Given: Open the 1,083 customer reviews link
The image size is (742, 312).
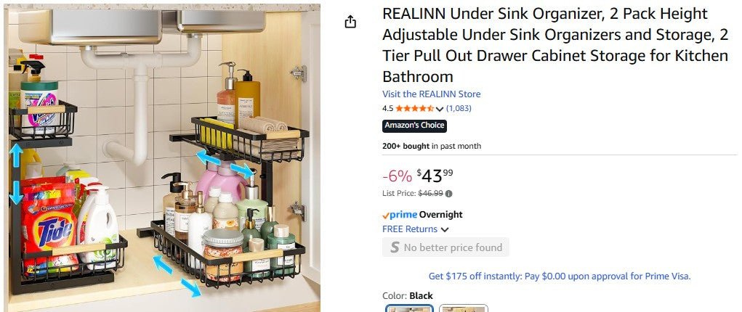Looking at the screenshot, I should coord(459,108).
